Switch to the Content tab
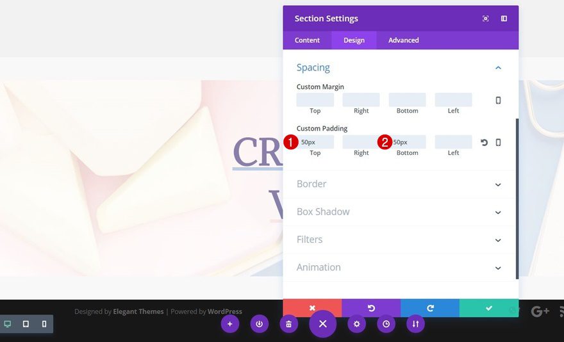This screenshot has height=342, width=564. point(307,40)
